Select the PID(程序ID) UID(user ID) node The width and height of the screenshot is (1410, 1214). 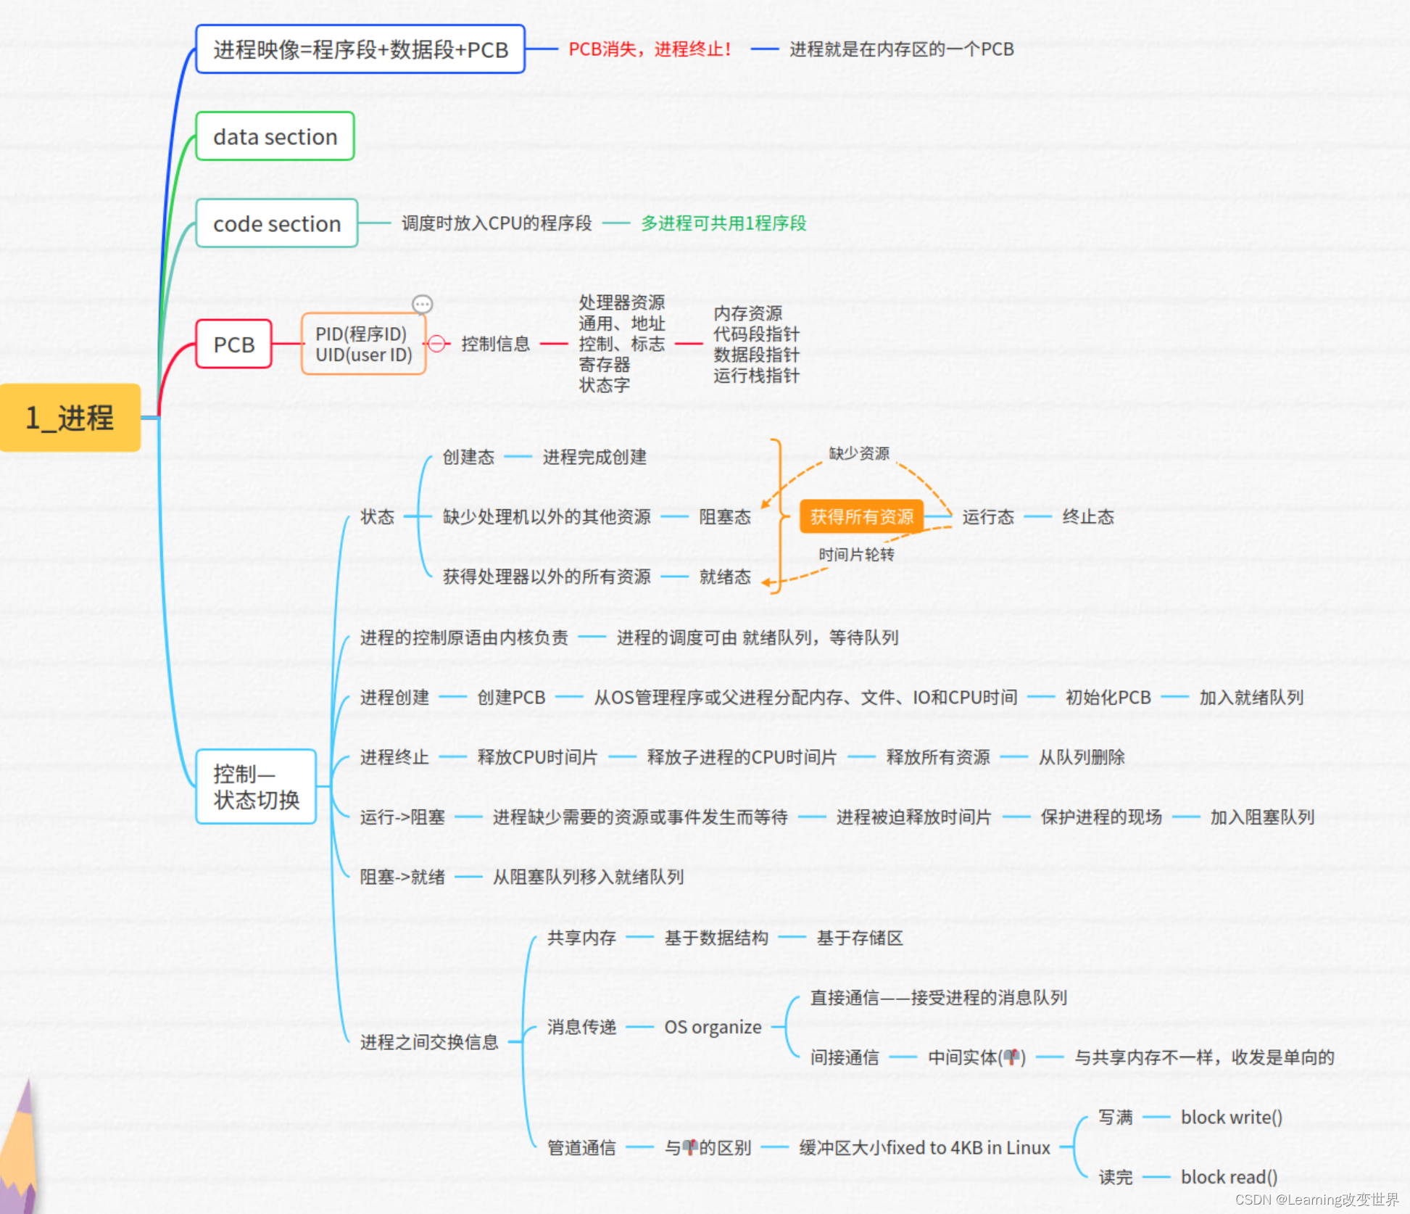pos(363,344)
